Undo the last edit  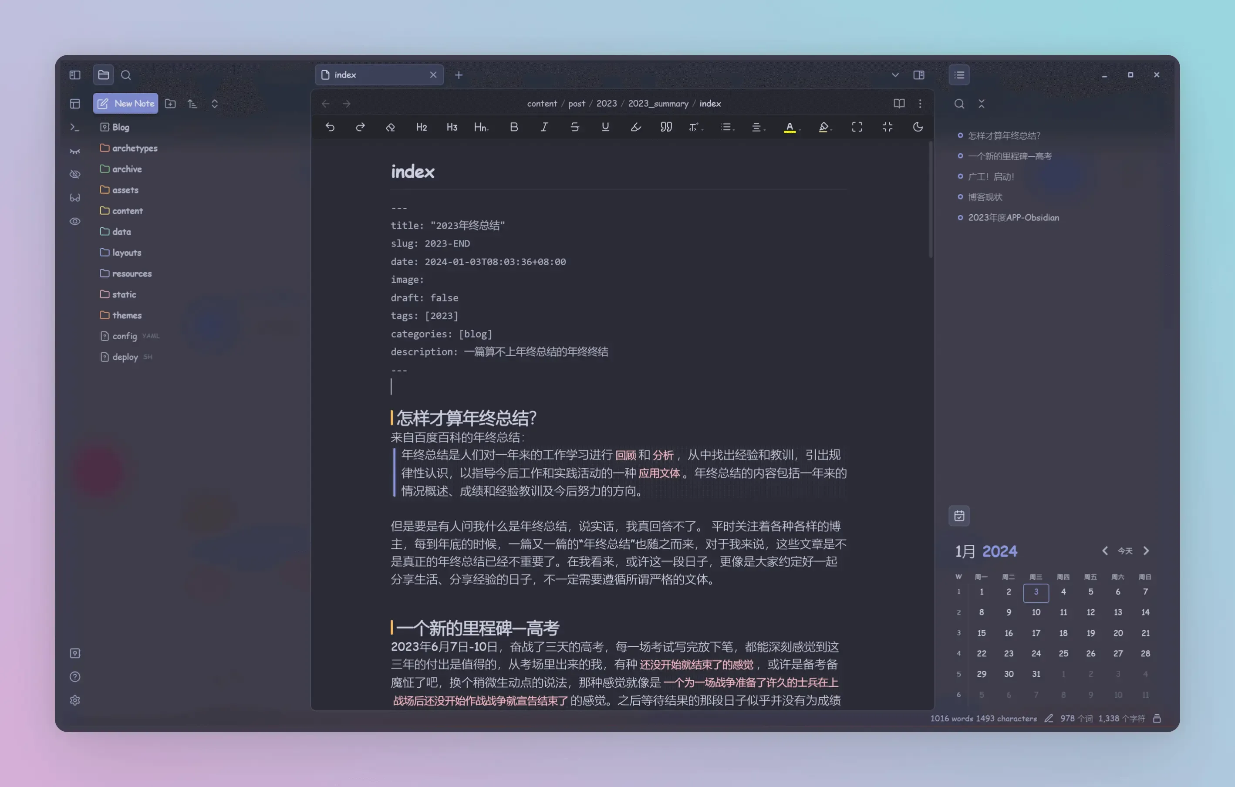[x=330, y=127]
